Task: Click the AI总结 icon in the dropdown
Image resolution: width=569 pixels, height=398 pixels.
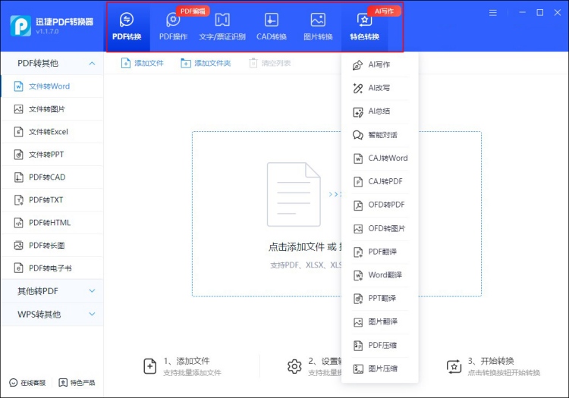Action: 358,111
